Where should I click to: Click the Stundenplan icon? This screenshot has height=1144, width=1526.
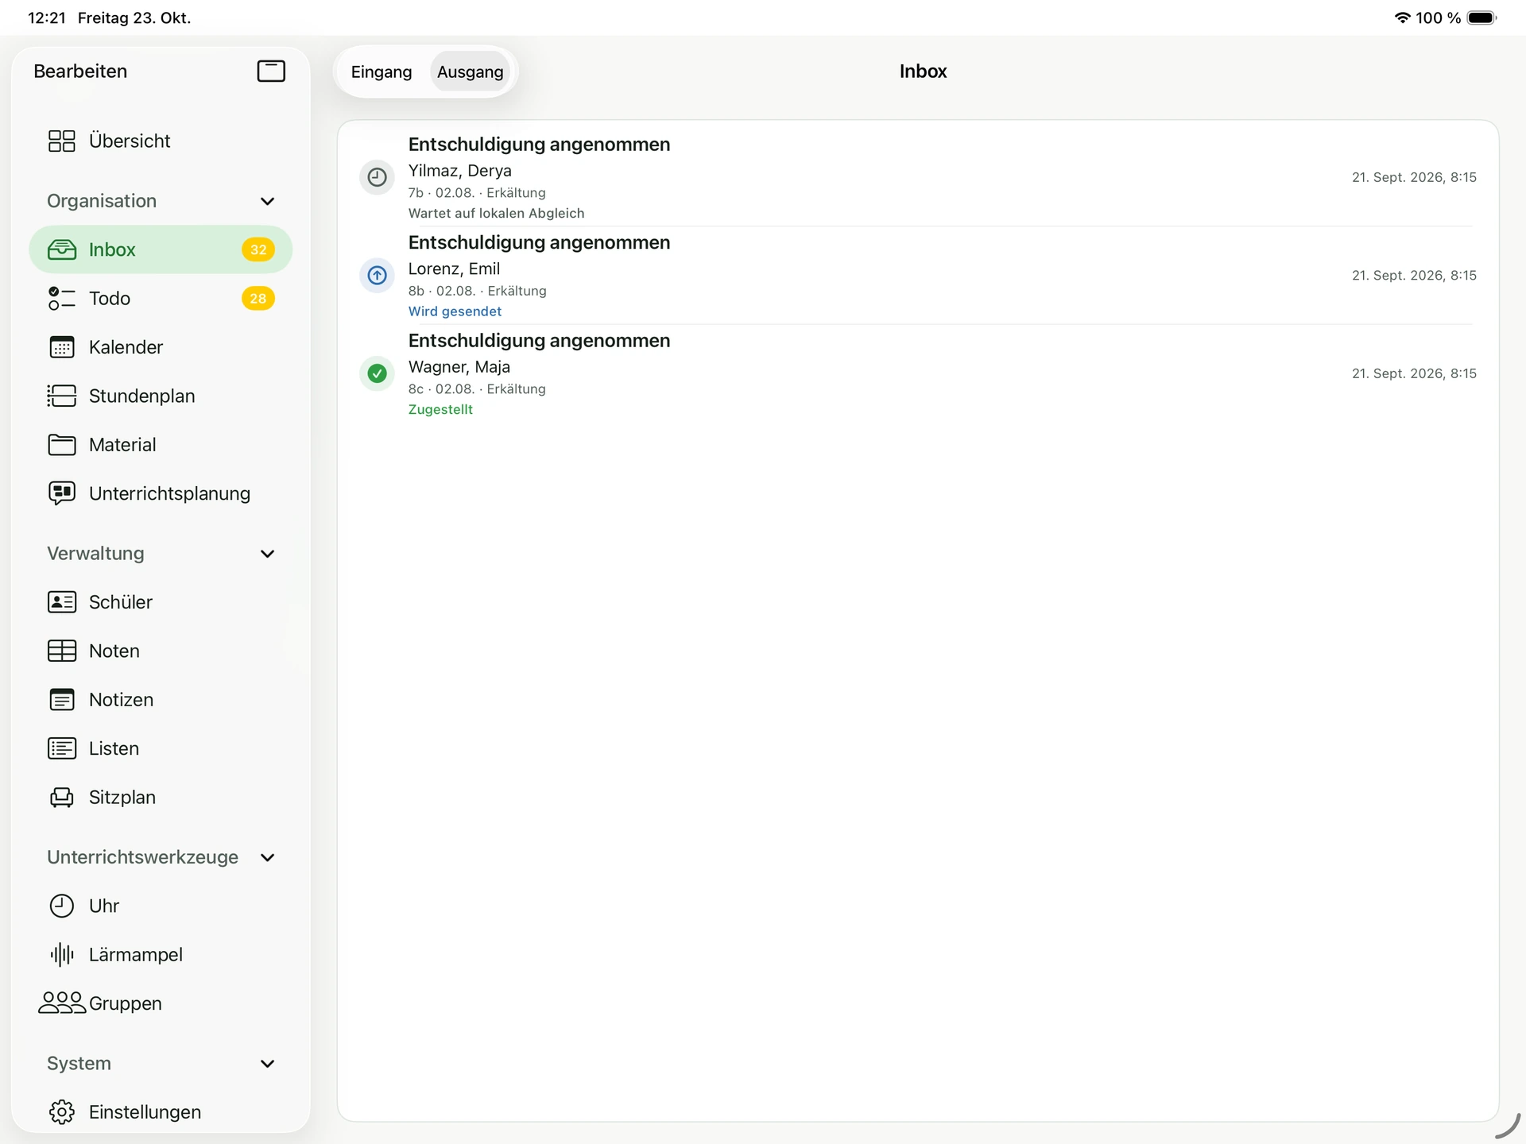click(x=62, y=396)
